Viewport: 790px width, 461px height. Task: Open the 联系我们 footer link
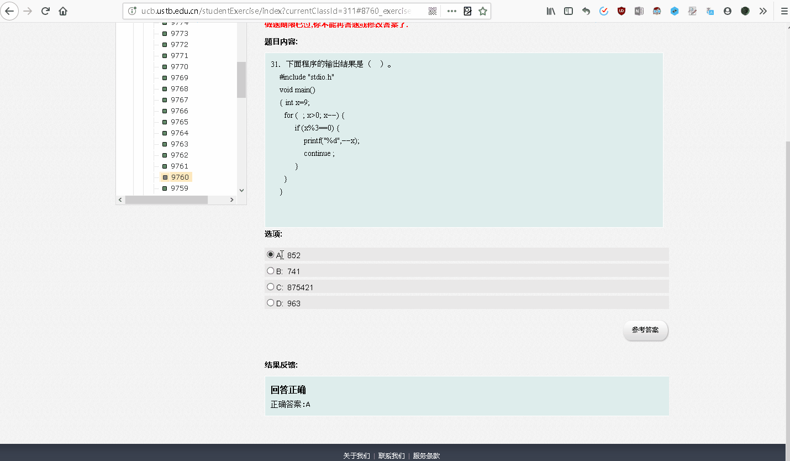pyautogui.click(x=391, y=456)
